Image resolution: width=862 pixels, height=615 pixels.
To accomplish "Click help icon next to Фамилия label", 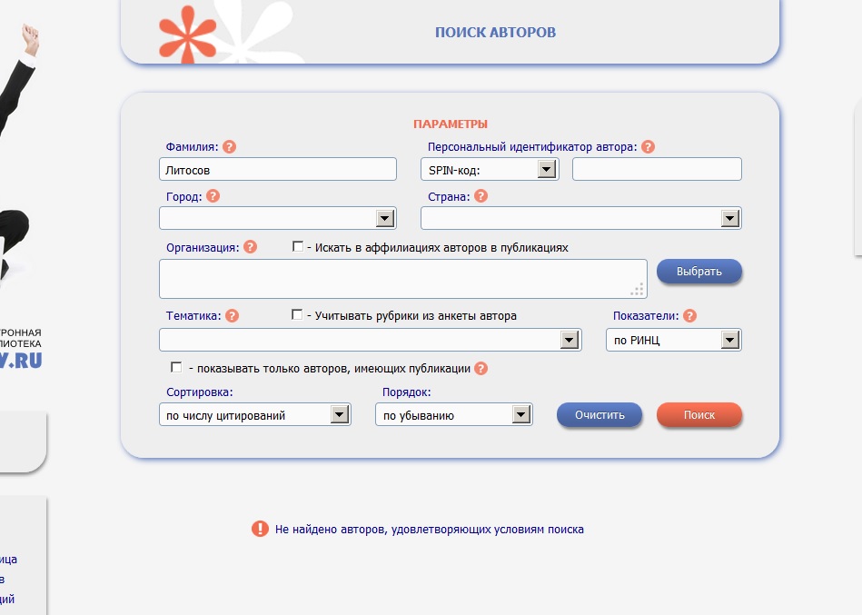I will tap(230, 146).
